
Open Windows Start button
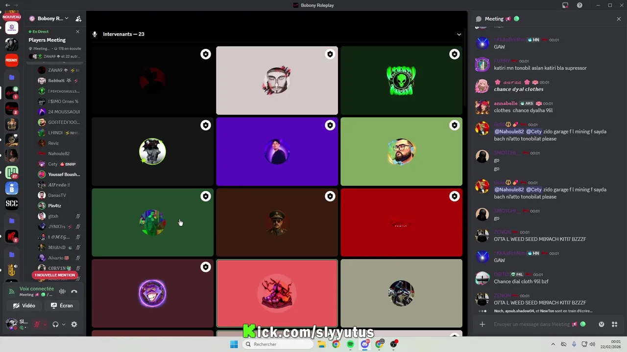click(234, 344)
